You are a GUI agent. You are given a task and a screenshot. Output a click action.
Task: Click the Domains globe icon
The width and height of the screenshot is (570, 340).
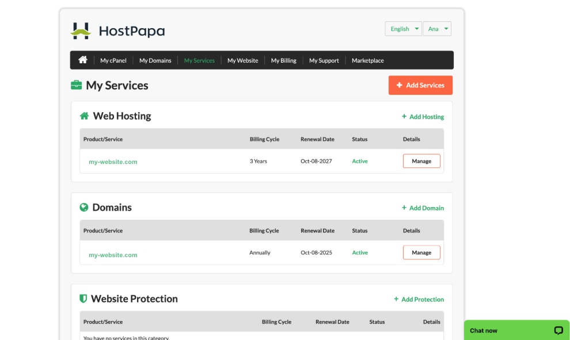tap(84, 207)
